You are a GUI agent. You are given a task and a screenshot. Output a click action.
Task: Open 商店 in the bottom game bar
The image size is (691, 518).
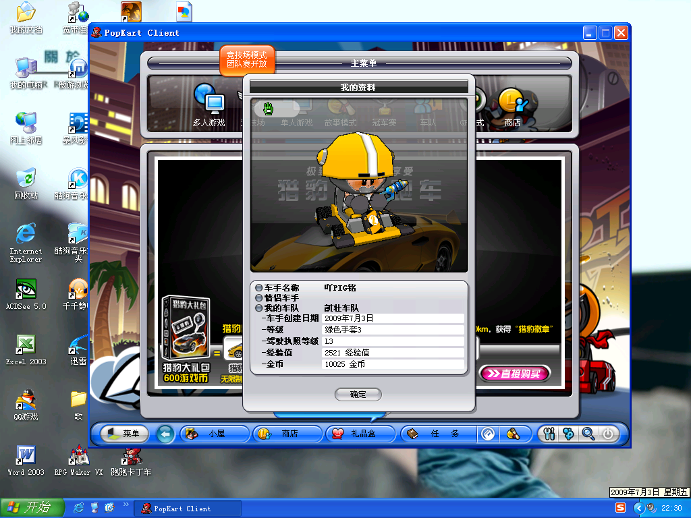pyautogui.click(x=287, y=434)
